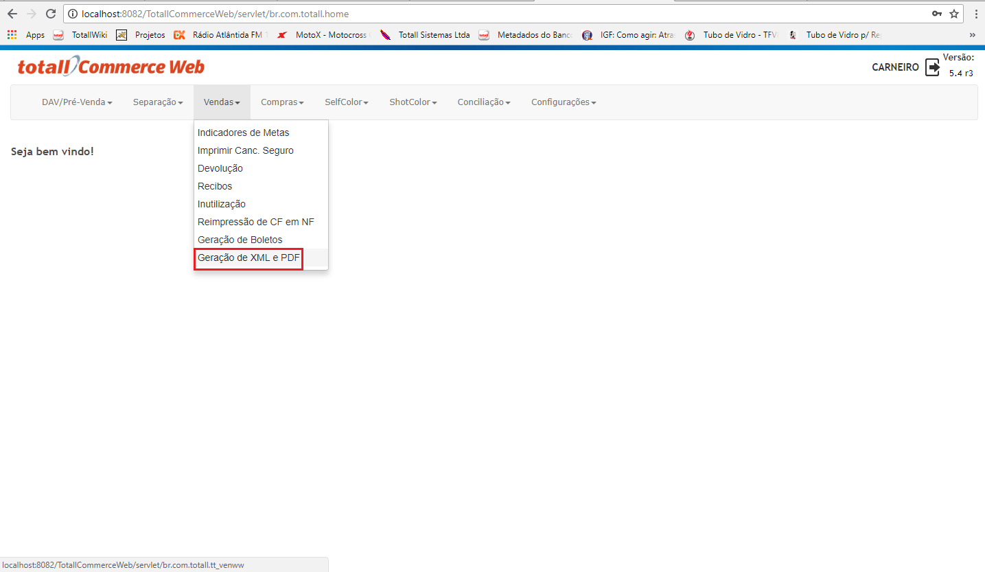Image resolution: width=985 pixels, height=572 pixels.
Task: Open Geração de Boletos menu entry
Action: [261, 240]
